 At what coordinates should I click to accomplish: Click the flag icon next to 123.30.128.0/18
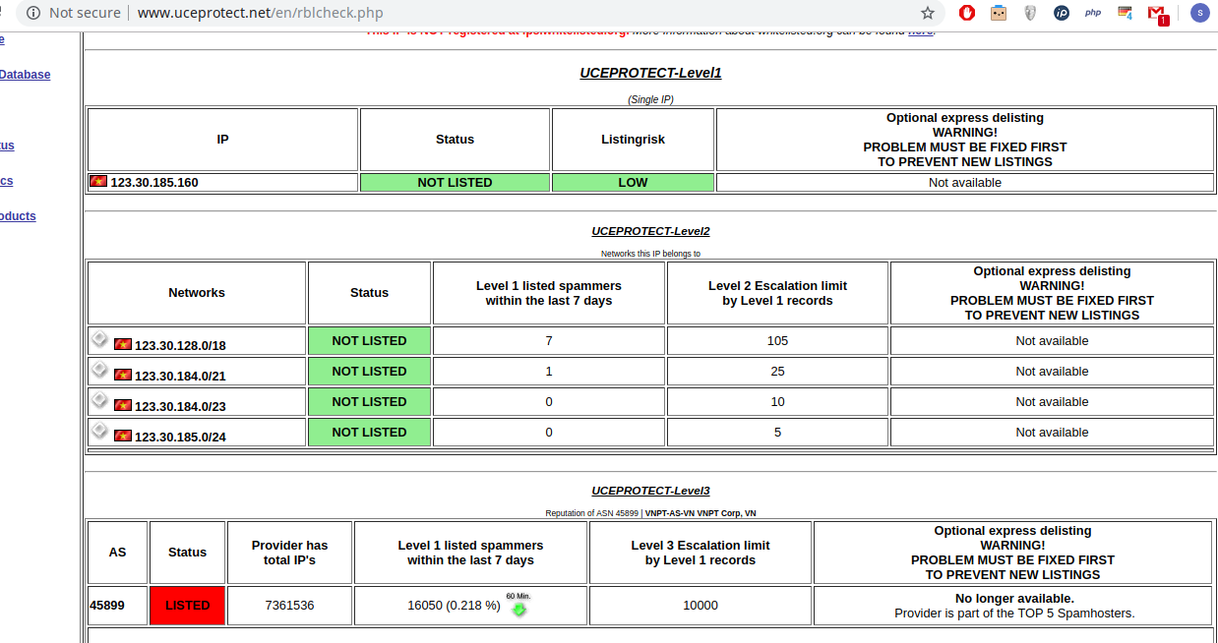(x=123, y=344)
